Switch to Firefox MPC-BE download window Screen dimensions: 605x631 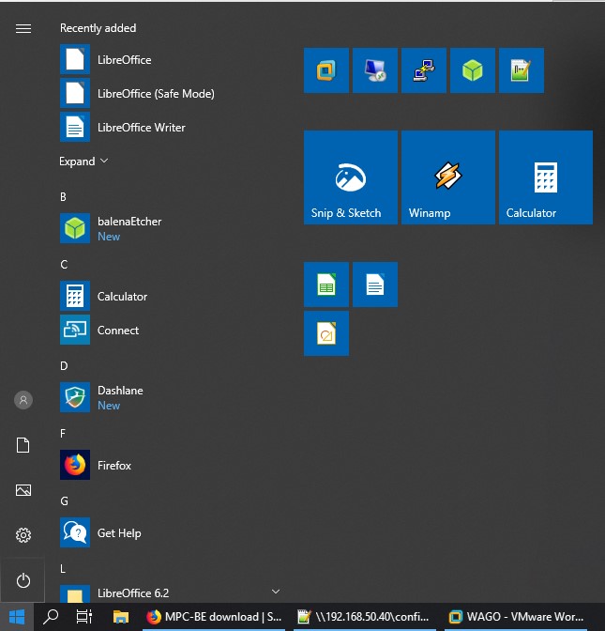(x=214, y=617)
